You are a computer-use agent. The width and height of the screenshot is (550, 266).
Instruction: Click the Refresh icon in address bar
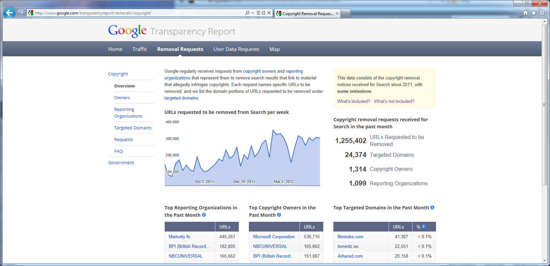click(x=264, y=13)
